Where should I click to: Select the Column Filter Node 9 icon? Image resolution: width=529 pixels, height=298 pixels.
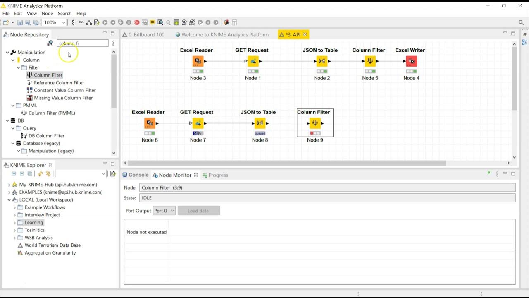315,123
